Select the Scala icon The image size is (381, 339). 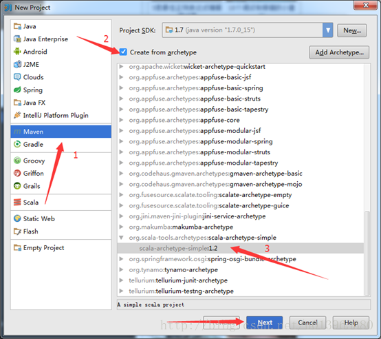pyautogui.click(x=17, y=203)
